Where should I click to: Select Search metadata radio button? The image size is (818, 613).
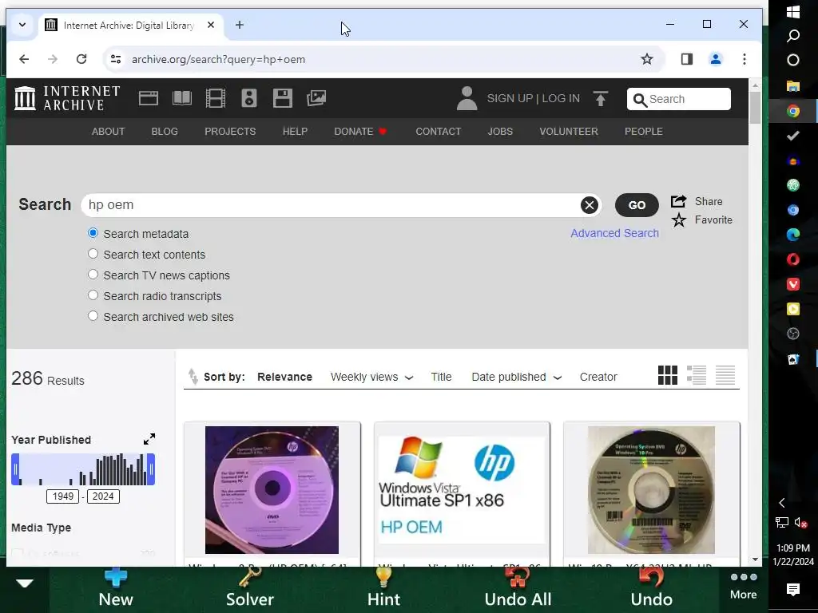(x=93, y=233)
